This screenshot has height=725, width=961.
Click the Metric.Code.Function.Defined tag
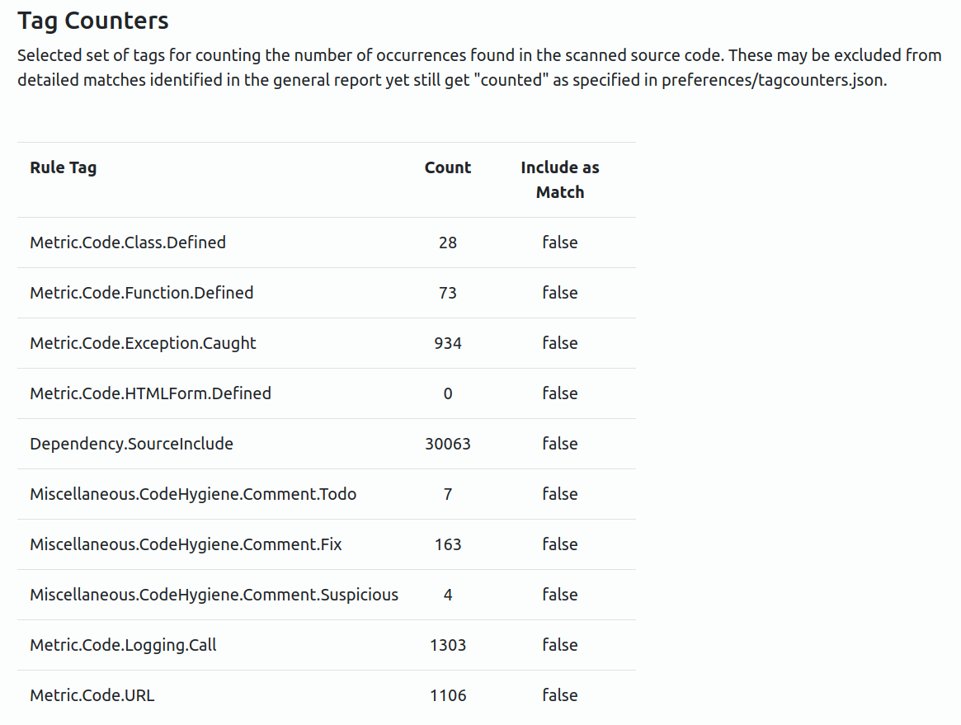[x=142, y=293]
